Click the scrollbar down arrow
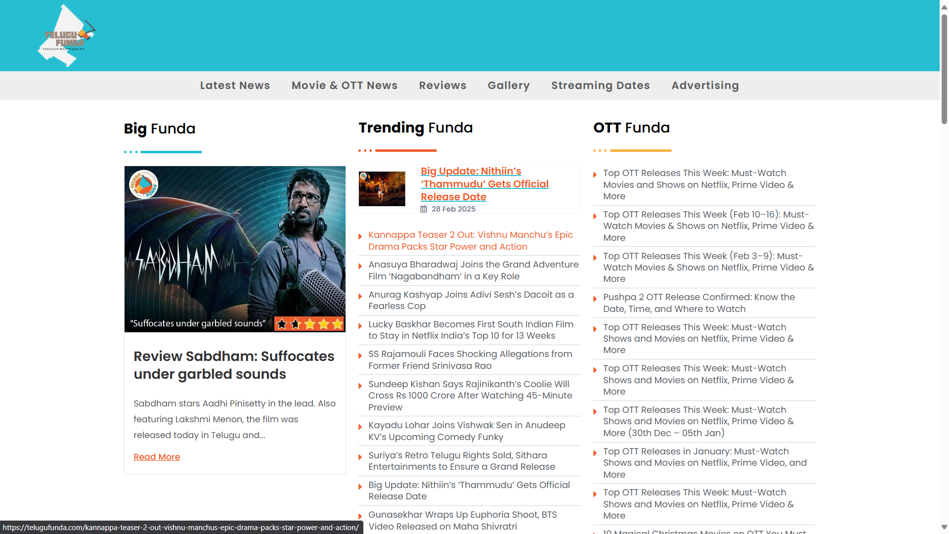 coord(944,527)
